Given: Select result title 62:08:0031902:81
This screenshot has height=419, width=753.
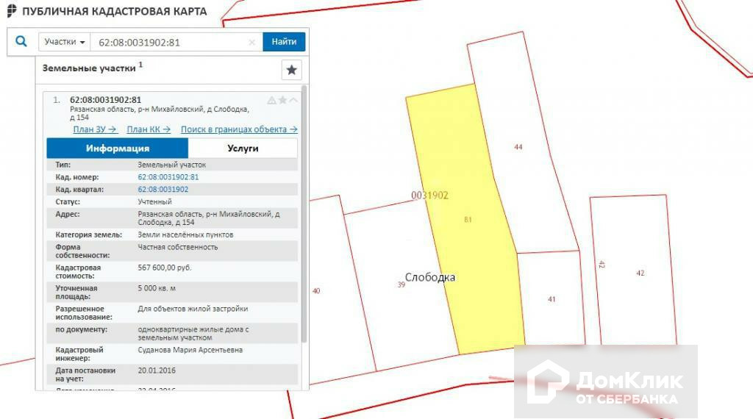Looking at the screenshot, I should click(106, 100).
